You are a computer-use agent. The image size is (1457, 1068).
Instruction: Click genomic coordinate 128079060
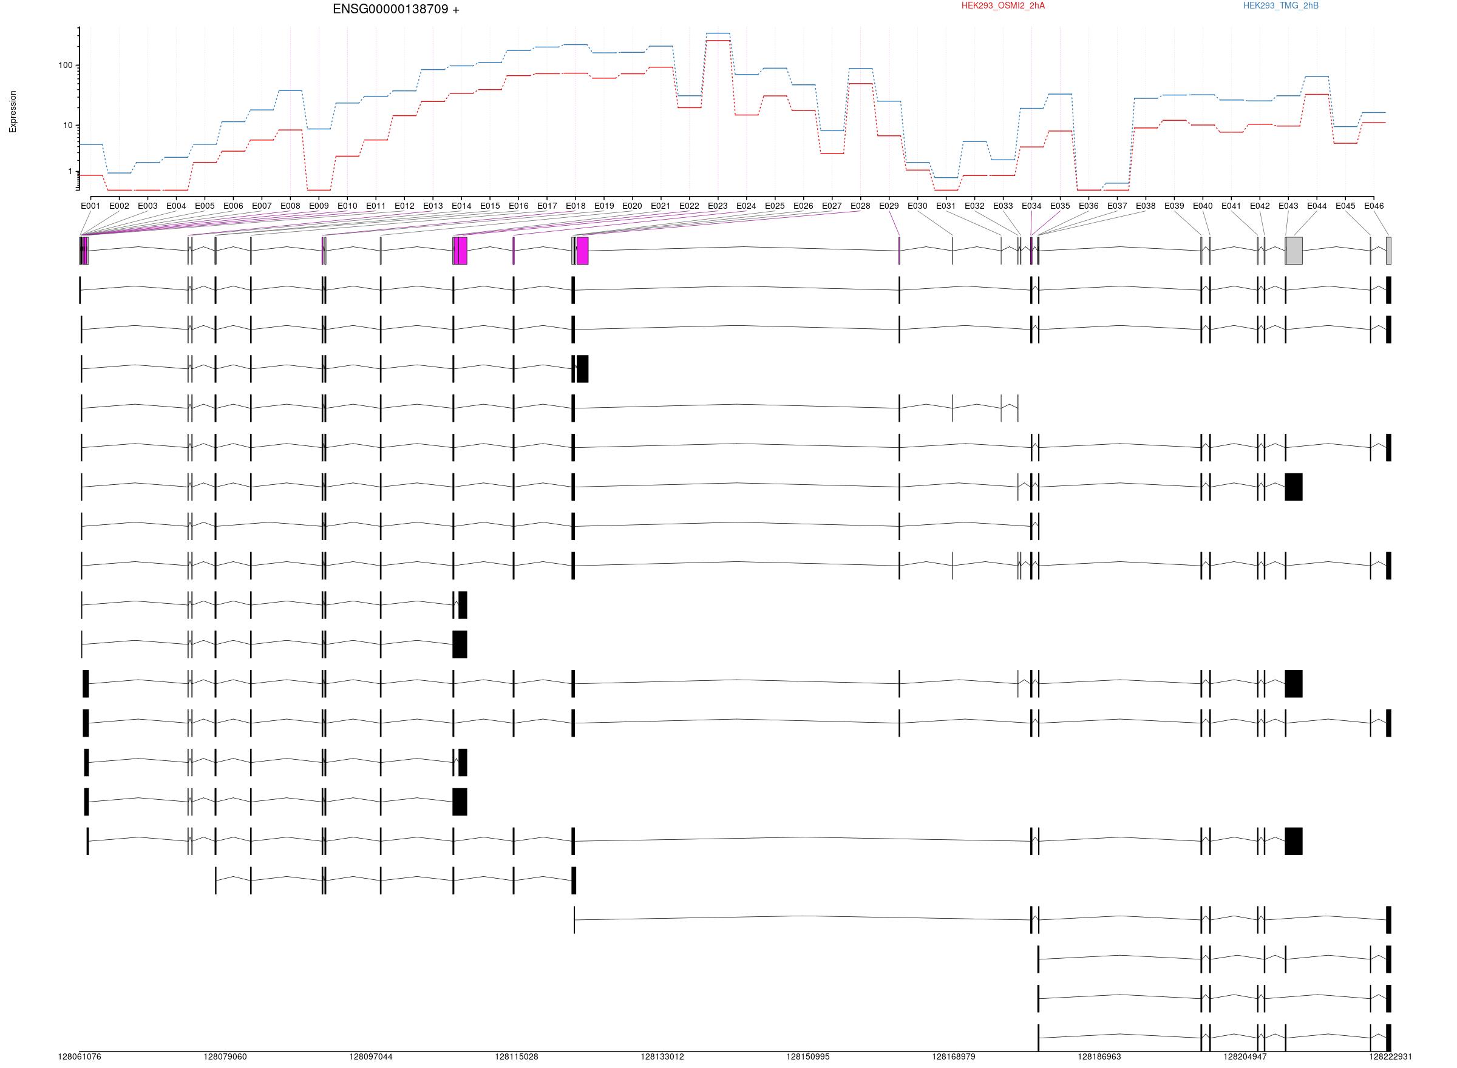click(225, 1057)
